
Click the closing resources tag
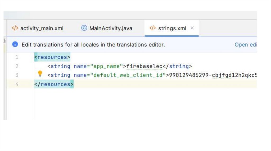tap(54, 84)
